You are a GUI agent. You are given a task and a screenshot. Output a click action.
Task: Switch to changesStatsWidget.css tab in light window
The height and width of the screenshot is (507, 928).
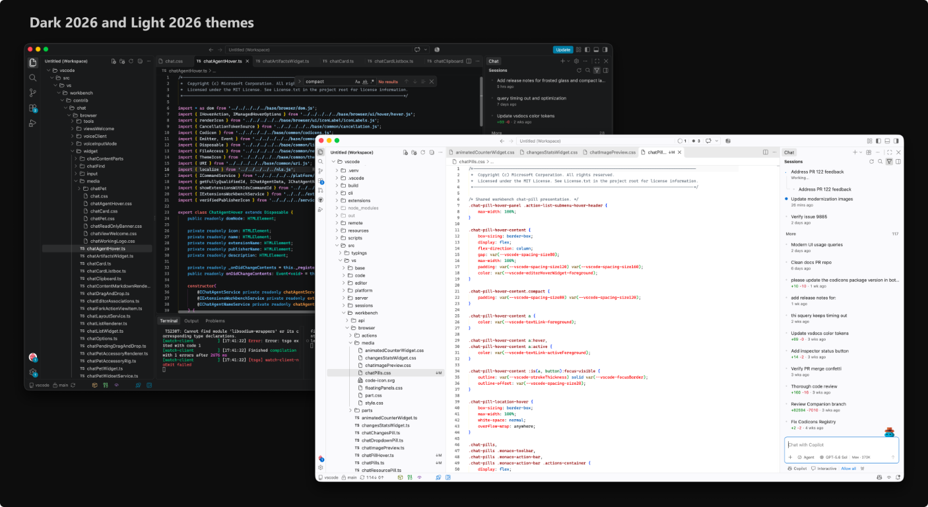(548, 152)
